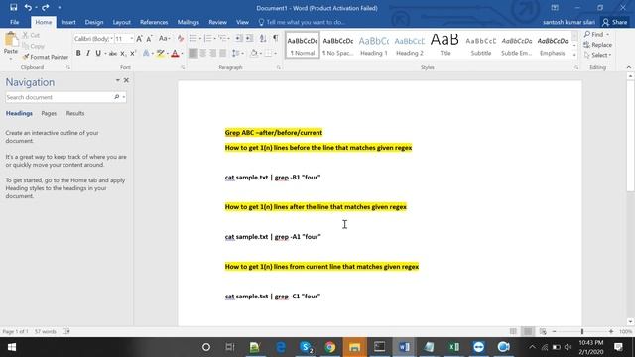
Task: Sort the selected text
Action: (x=263, y=38)
